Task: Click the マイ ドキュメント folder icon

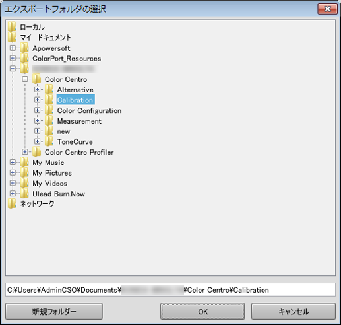Action: pyautogui.click(x=12, y=37)
